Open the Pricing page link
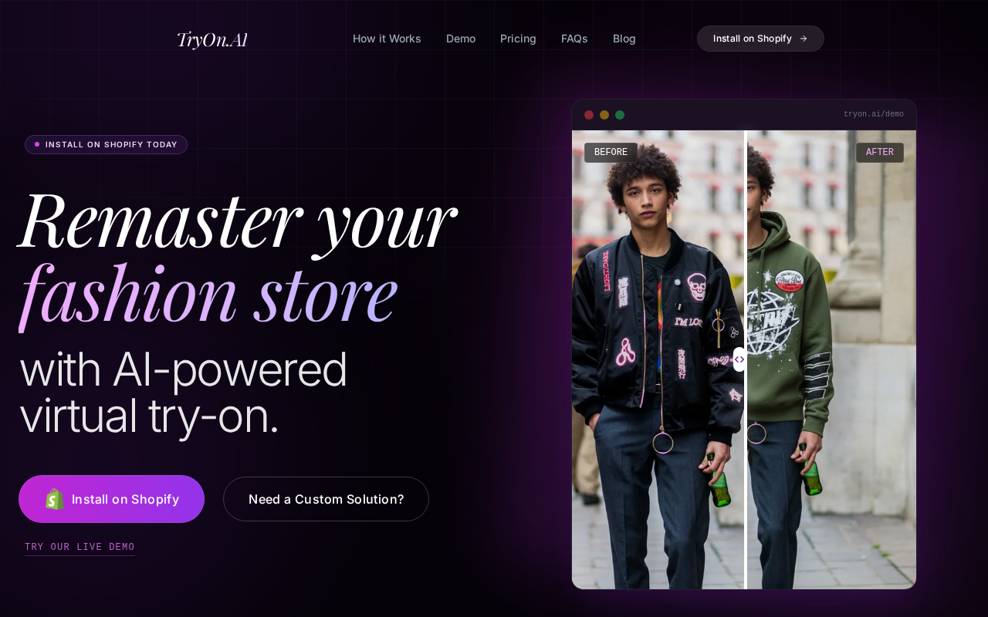The image size is (988, 617). [518, 39]
